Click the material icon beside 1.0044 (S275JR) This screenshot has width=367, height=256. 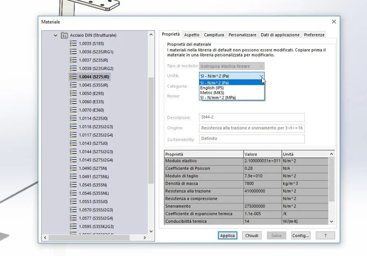[x=73, y=77]
